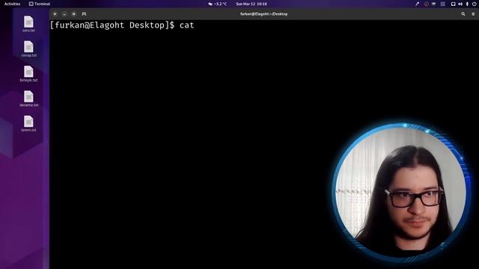Open the clock showing Sun Mar 12 16:16
This screenshot has width=479, height=269.
tap(251, 4)
